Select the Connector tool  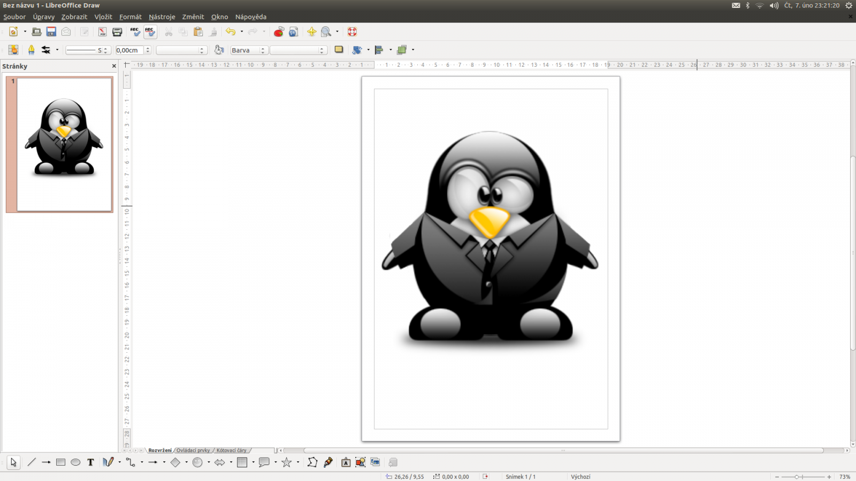[130, 462]
